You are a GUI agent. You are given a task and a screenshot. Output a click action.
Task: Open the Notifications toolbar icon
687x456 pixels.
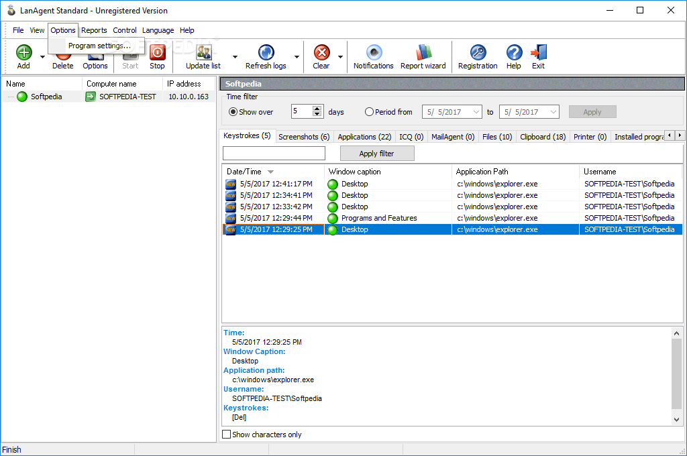pyautogui.click(x=374, y=54)
